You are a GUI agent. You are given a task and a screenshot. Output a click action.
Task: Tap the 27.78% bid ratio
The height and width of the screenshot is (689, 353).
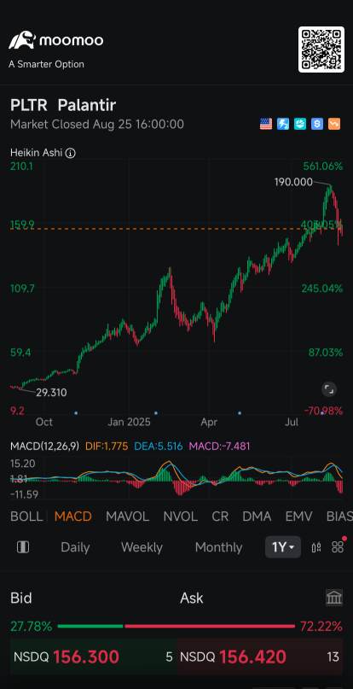pyautogui.click(x=31, y=626)
